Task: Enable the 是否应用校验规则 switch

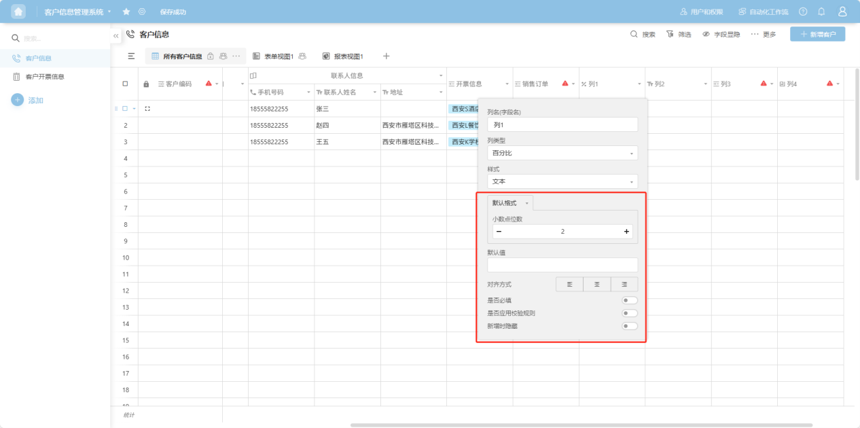Action: click(630, 313)
